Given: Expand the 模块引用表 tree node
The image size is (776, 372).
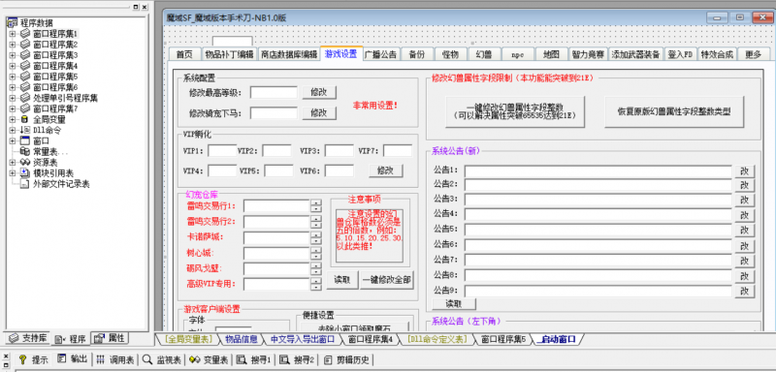Looking at the screenshot, I should click(12, 172).
